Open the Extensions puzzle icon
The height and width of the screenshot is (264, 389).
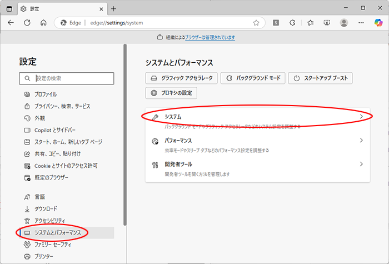coord(293,23)
